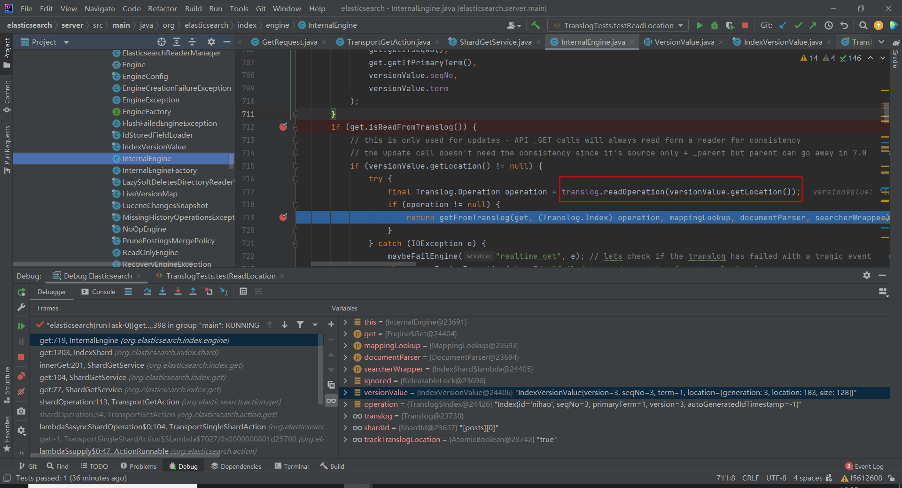Toggle the breakpoint on line 712
Screen dimensions: 902x488
click(283, 127)
